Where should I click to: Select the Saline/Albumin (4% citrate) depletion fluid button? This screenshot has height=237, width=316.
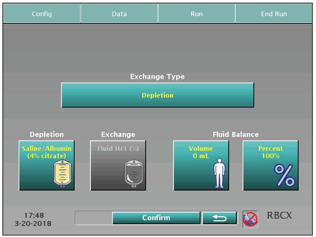coord(47,165)
